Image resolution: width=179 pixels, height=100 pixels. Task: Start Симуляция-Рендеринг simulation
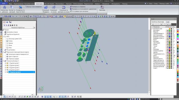click(46, 9)
